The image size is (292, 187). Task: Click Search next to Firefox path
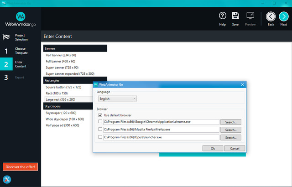(x=230, y=130)
